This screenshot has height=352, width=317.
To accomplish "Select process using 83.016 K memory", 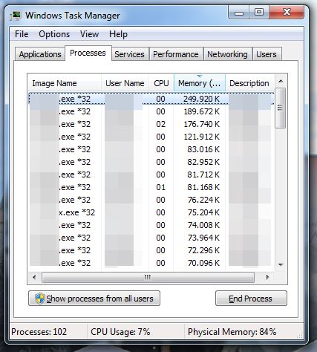I will 151,149.
